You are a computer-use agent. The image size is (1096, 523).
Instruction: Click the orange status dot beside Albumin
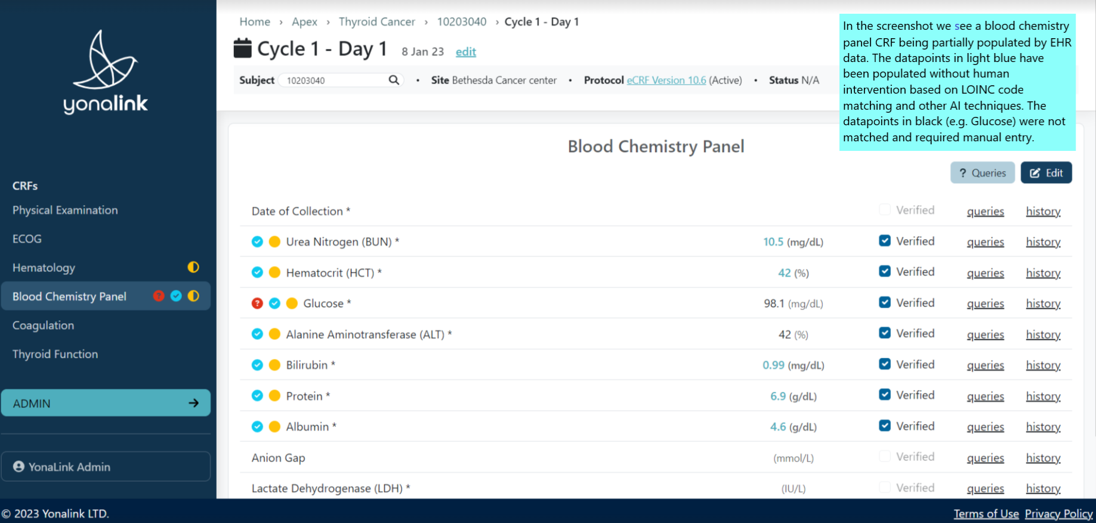pyautogui.click(x=274, y=426)
